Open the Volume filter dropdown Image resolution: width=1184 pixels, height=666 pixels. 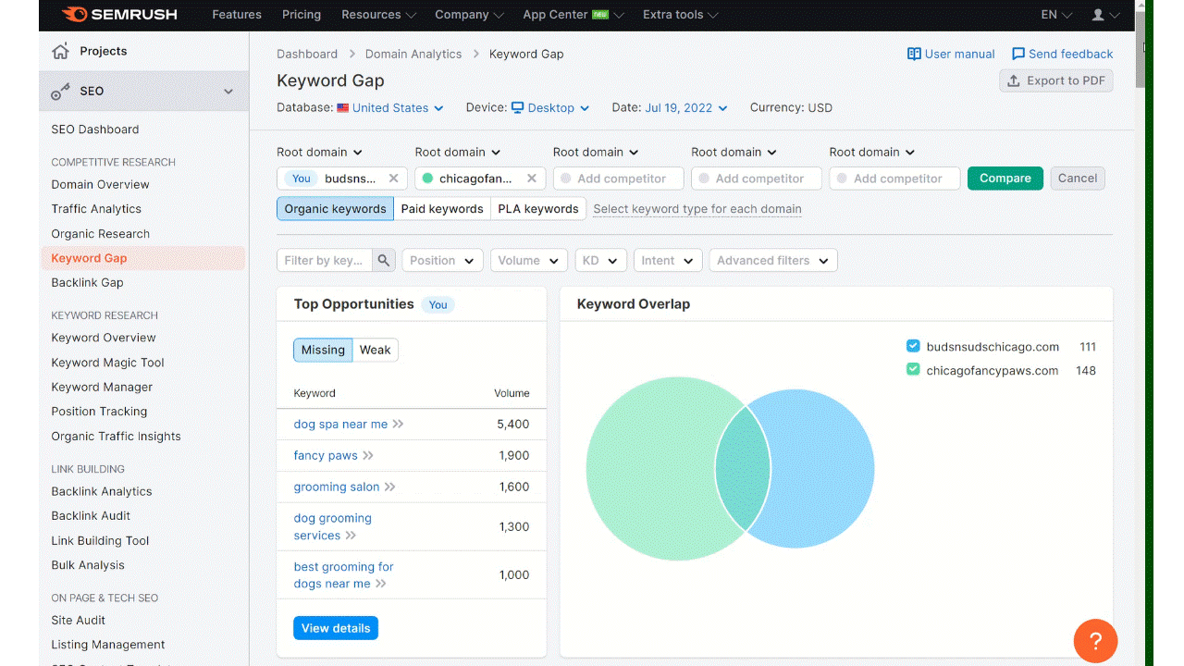point(529,260)
